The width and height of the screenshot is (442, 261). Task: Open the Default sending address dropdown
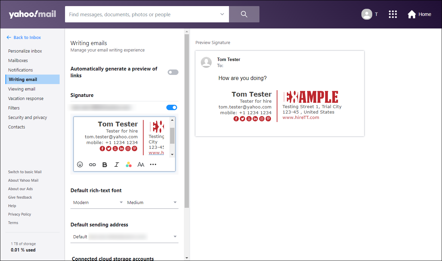(124, 237)
